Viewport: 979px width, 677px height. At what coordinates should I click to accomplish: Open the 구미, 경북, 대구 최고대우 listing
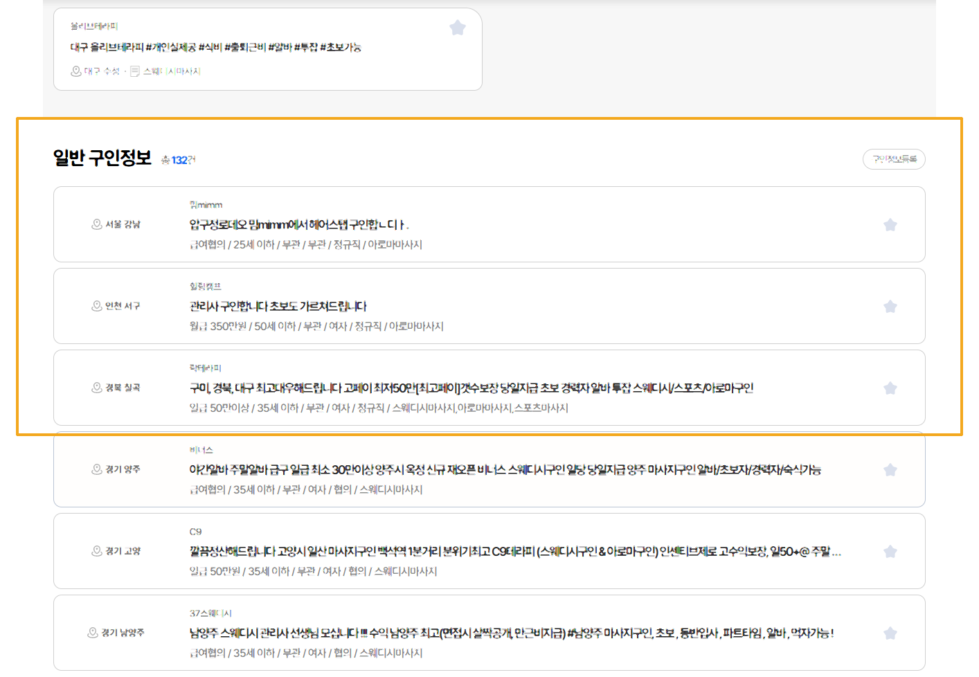(x=471, y=388)
